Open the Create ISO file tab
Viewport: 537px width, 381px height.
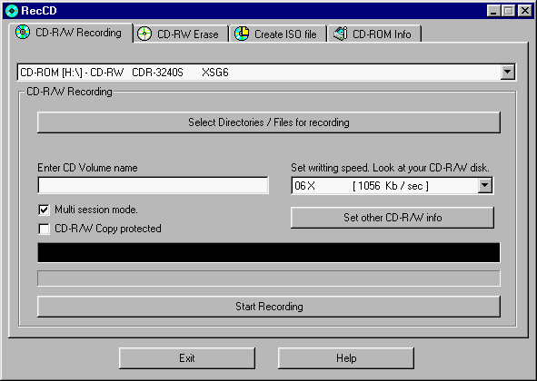pyautogui.click(x=278, y=34)
